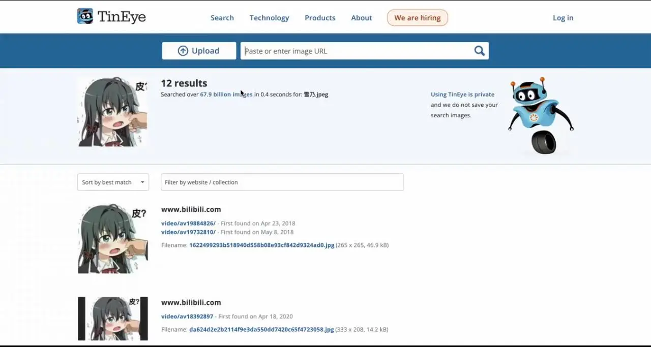Click the query image thumbnail beside 12 results
Viewport: 651px width, 347px height.
pyautogui.click(x=112, y=112)
